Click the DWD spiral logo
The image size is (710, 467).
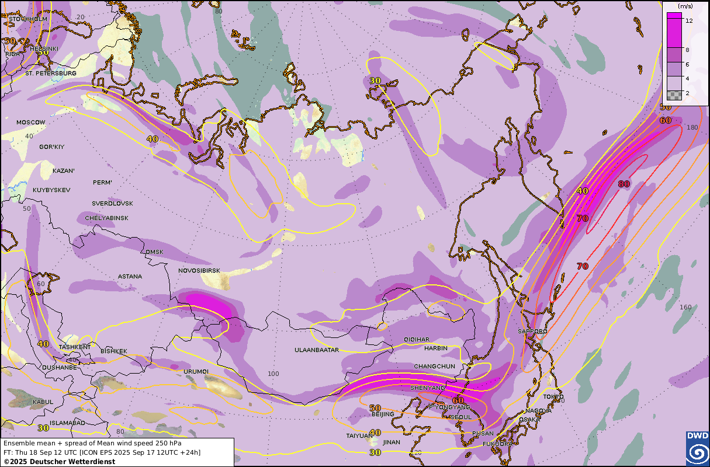tap(697, 449)
